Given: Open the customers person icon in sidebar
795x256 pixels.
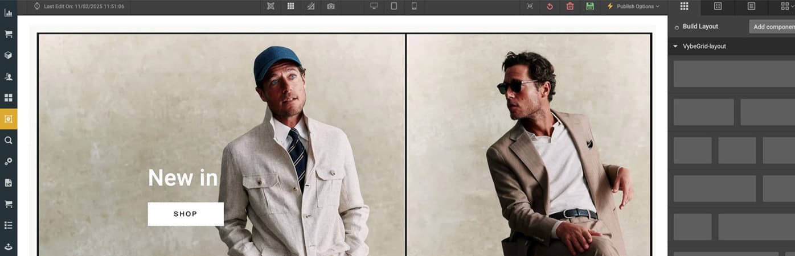Looking at the screenshot, I should click(x=9, y=76).
